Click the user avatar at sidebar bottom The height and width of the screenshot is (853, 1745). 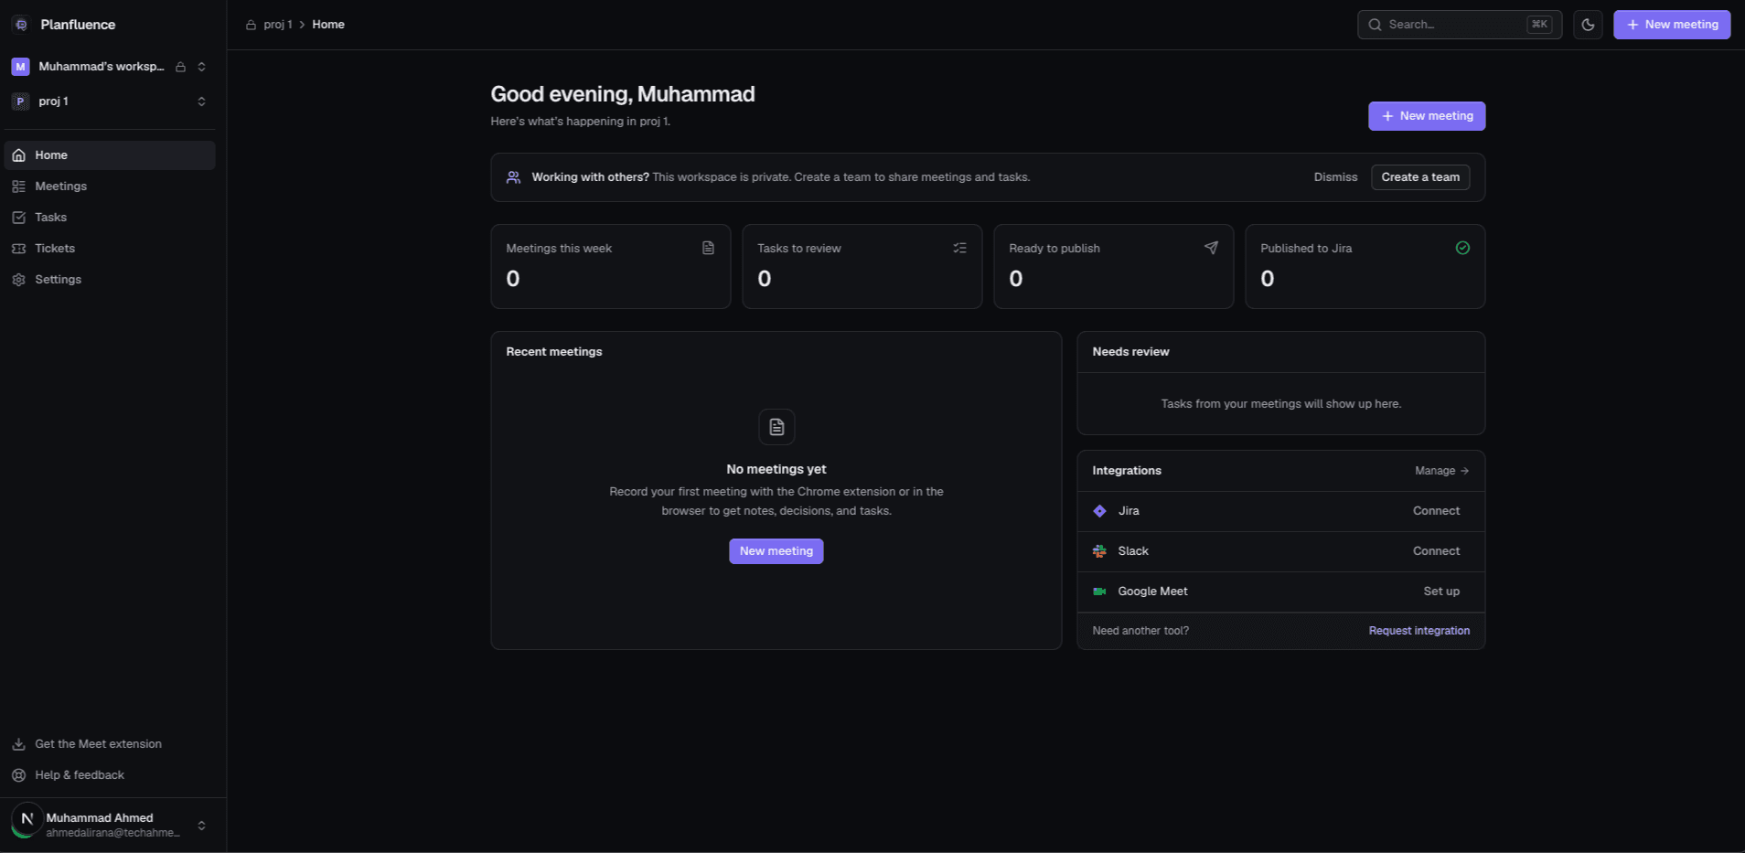[x=27, y=820]
